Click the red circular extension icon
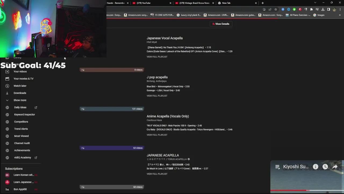 300,9
